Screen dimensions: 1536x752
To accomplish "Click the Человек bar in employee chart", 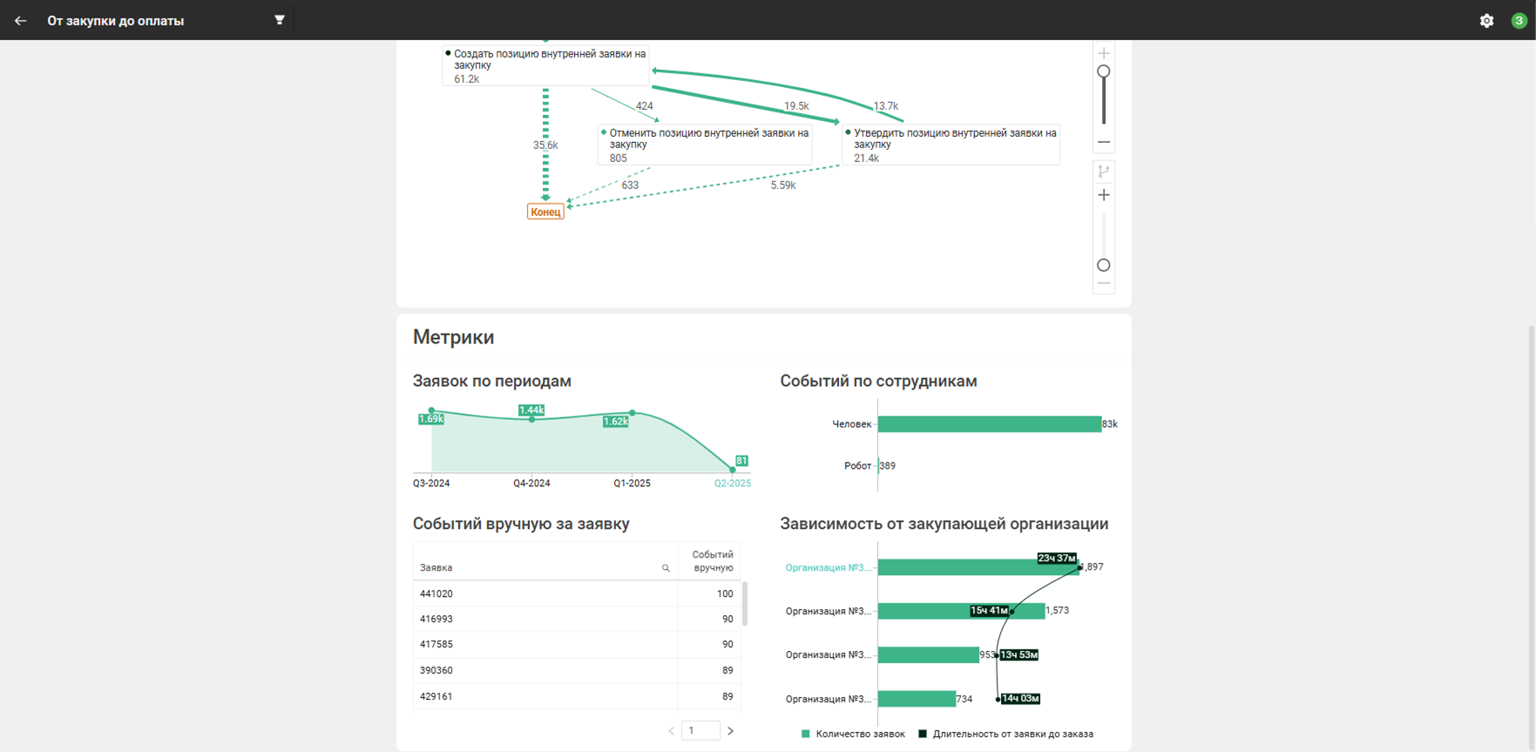I will pos(989,424).
